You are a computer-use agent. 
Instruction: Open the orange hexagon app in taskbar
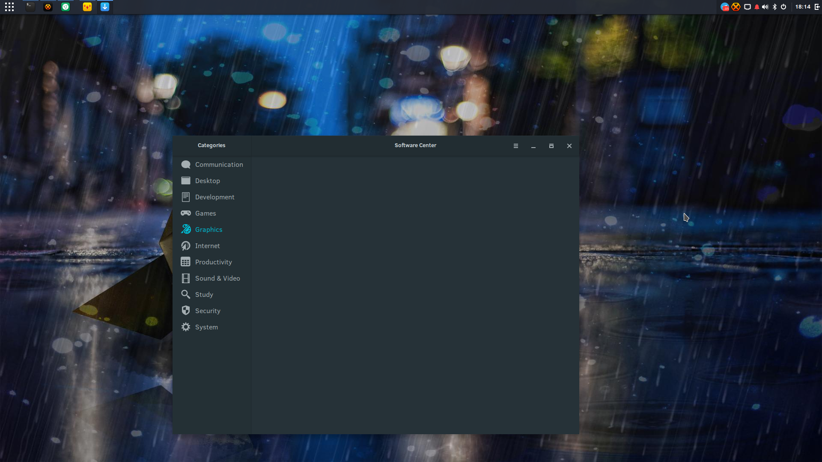tap(48, 7)
